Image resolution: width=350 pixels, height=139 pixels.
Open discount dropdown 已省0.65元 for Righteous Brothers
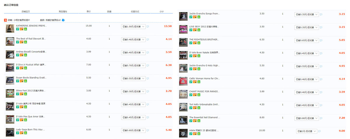tap(307, 40)
